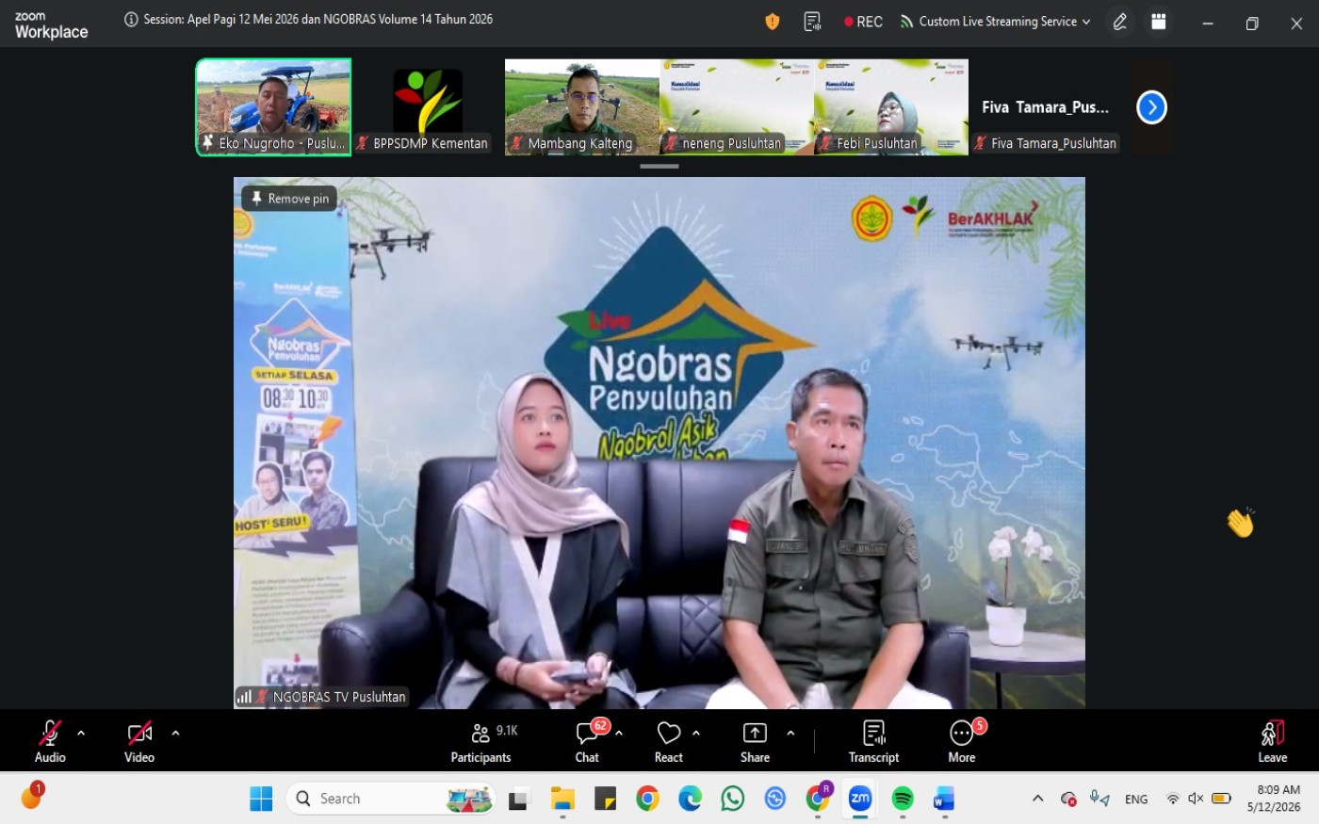Expand audio options caret next to Audio
Screen dimensions: 1319x824
(x=81, y=733)
